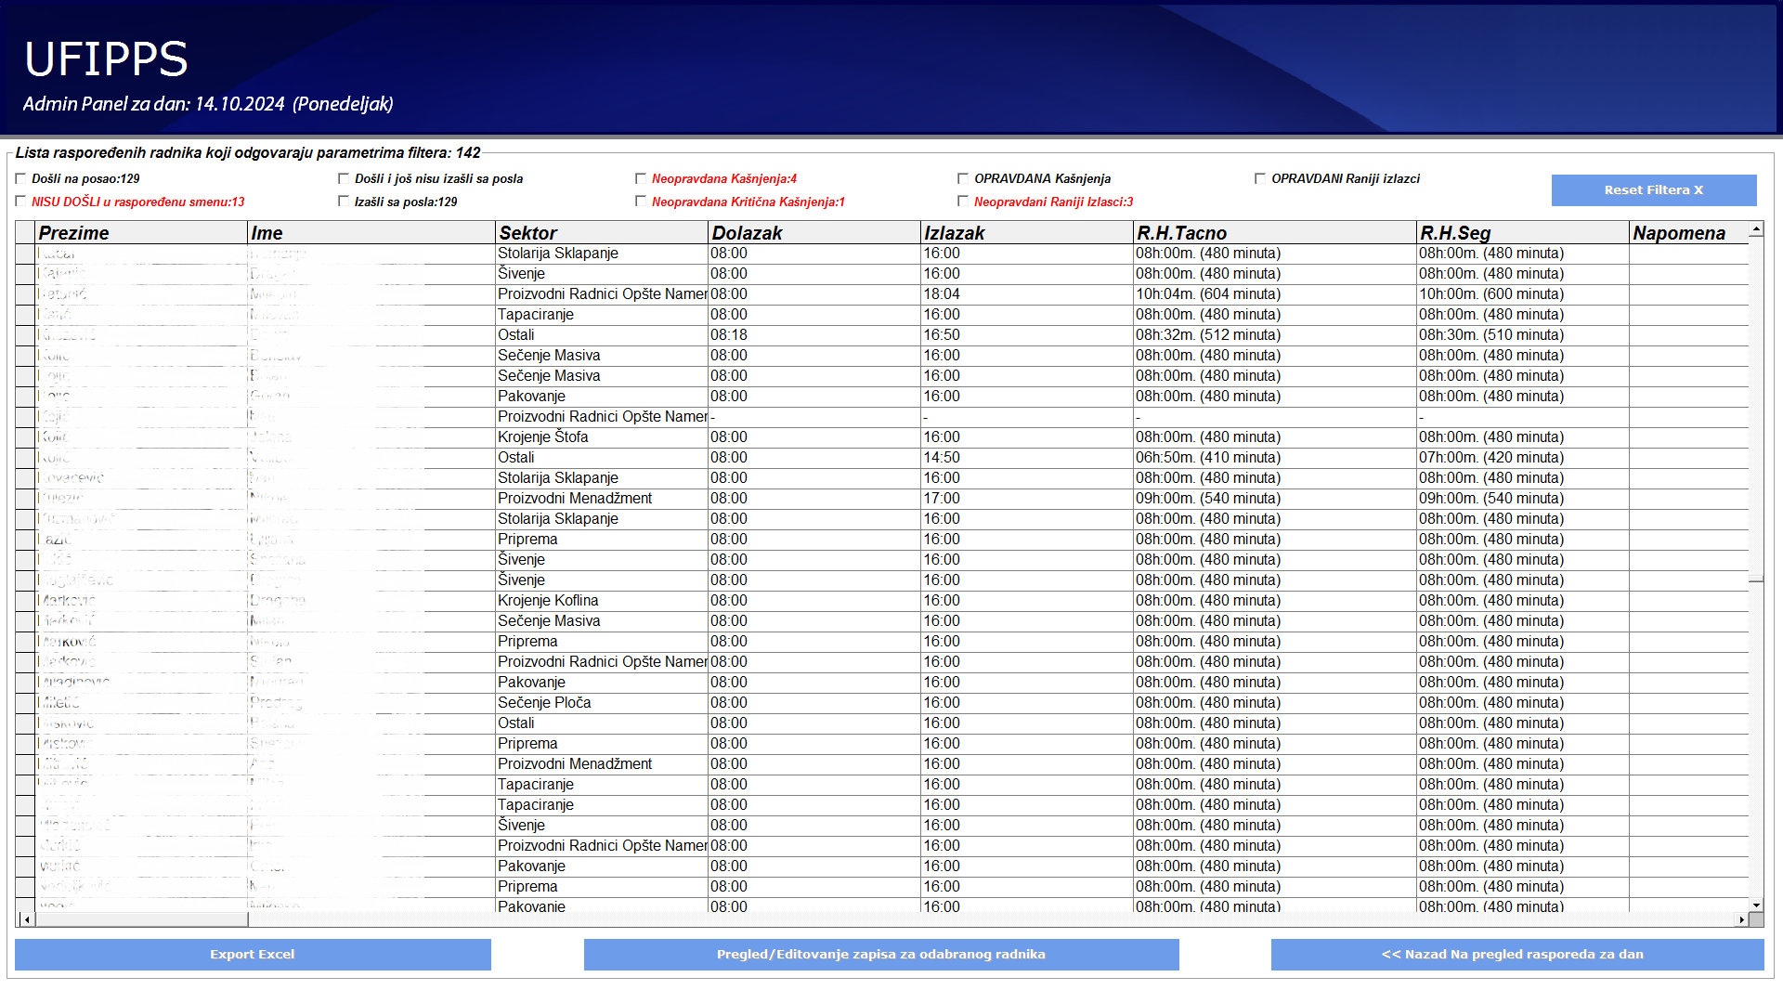This screenshot has width=1783, height=1003.
Task: Click the Reset Filtera X button
Action: 1654,190
